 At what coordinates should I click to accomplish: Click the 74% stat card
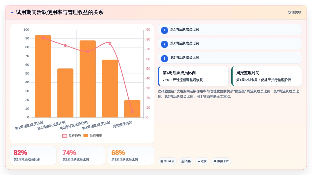(82, 155)
